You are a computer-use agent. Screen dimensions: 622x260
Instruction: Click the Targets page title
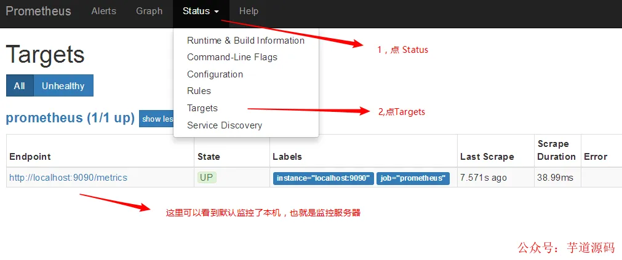(x=46, y=54)
